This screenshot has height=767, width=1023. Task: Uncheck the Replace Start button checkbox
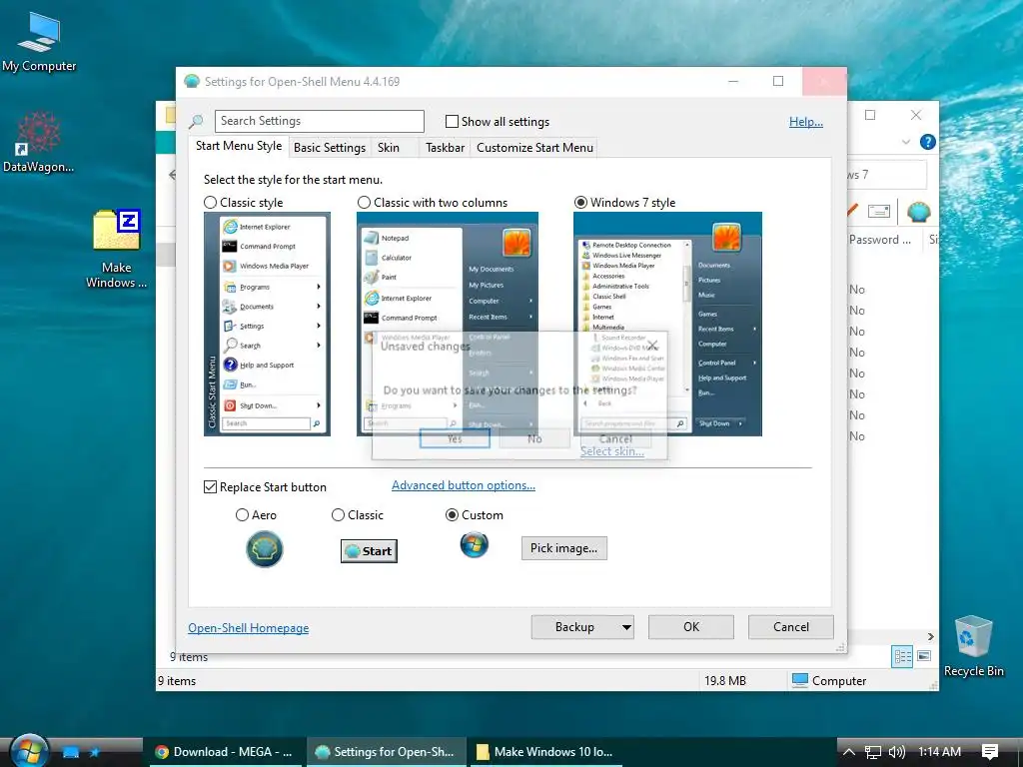point(210,487)
